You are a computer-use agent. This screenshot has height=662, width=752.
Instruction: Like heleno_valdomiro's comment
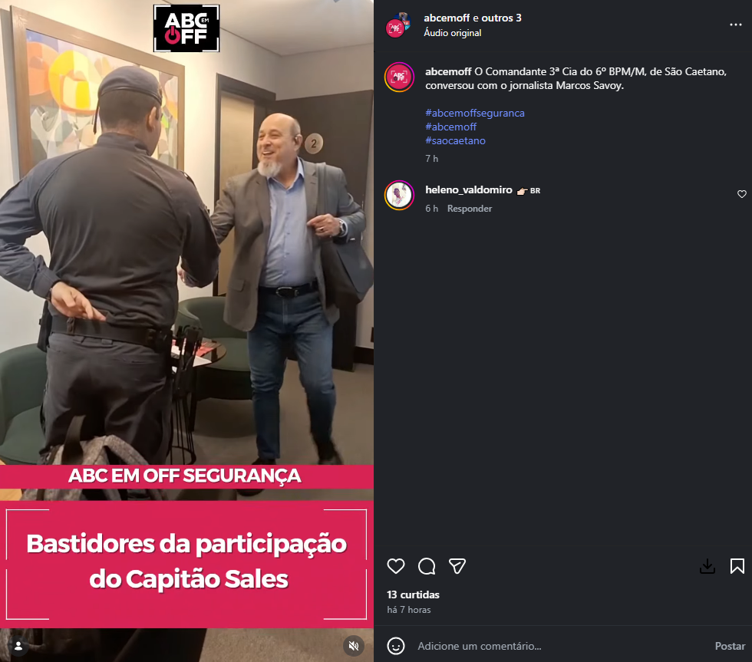pos(741,194)
